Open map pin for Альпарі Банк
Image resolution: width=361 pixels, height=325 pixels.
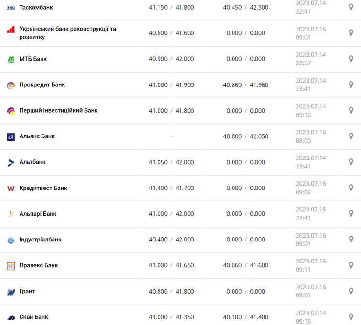coord(351,214)
